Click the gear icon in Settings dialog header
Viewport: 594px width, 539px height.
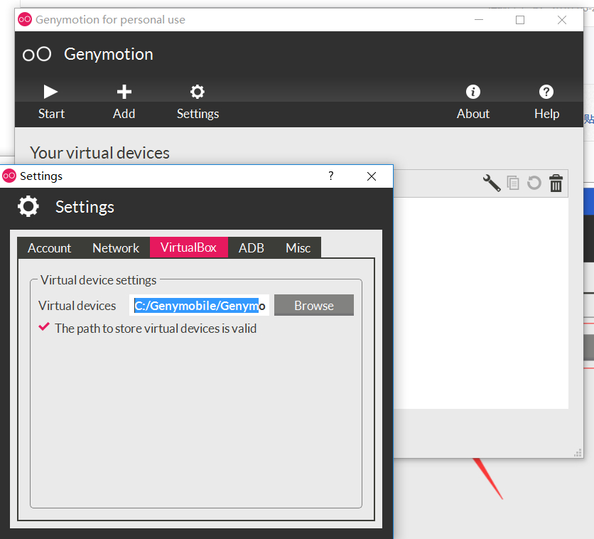tap(28, 207)
